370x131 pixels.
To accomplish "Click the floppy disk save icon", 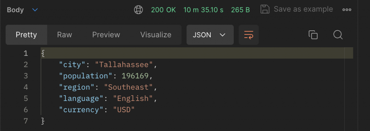I will click(x=265, y=9).
